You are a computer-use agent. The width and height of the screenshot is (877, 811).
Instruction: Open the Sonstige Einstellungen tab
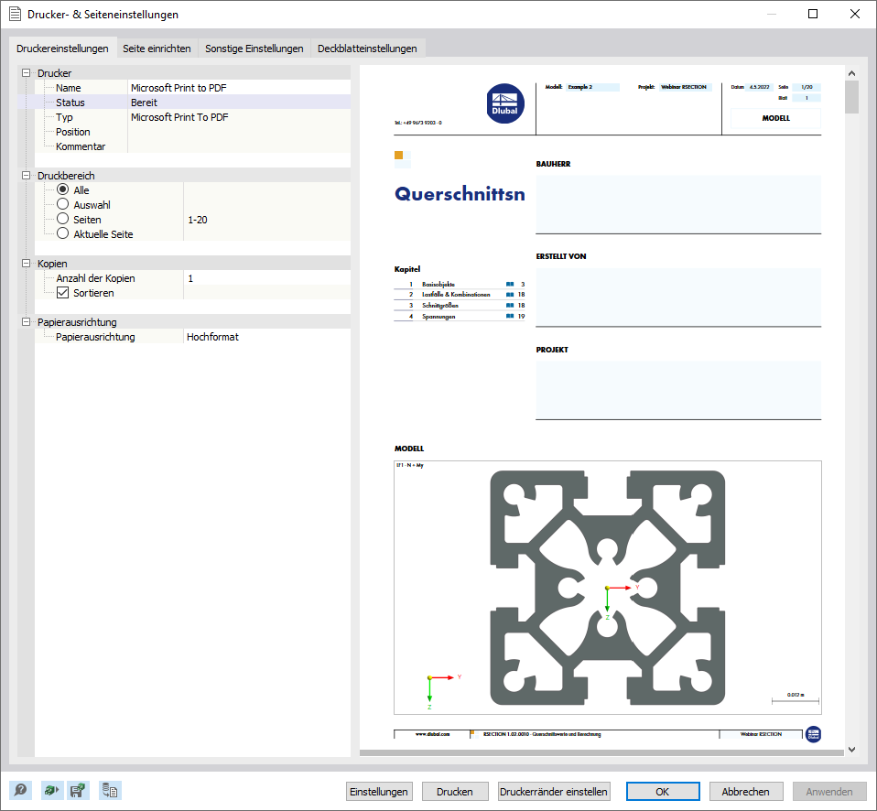254,49
